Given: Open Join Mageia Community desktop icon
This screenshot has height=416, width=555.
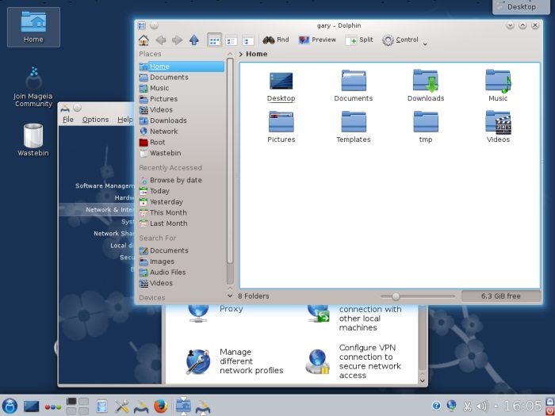Looking at the screenshot, I should 33,87.
